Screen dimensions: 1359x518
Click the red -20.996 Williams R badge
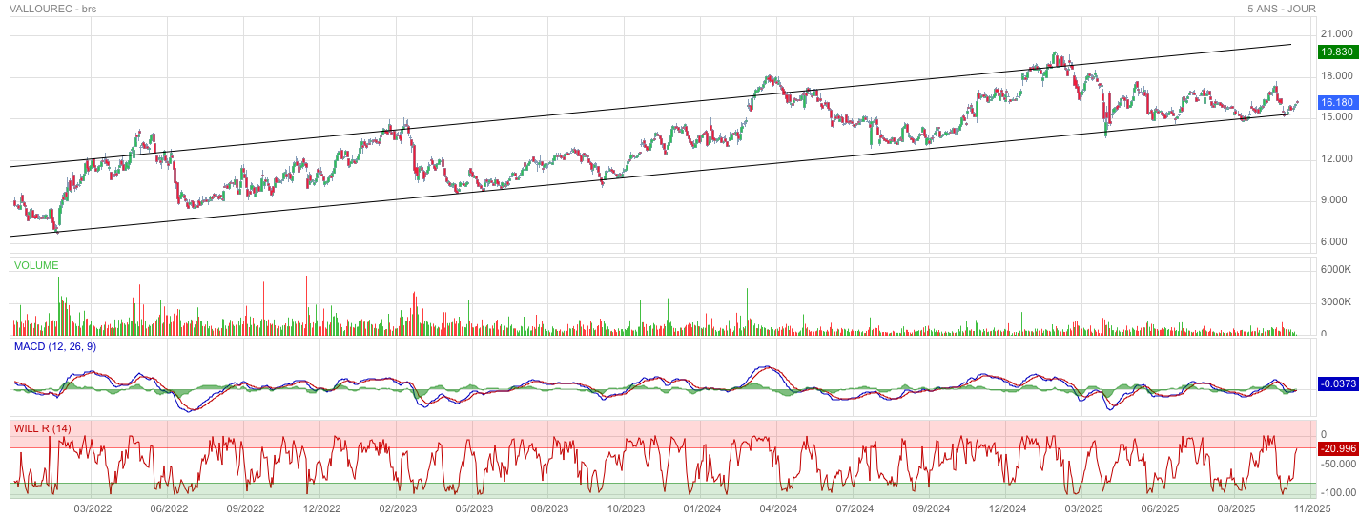[x=1336, y=448]
